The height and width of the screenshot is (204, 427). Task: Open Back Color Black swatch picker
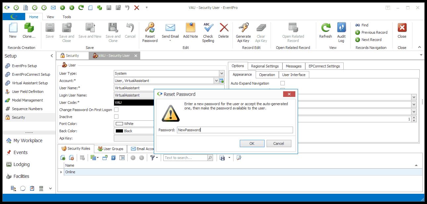pyautogui.click(x=119, y=131)
